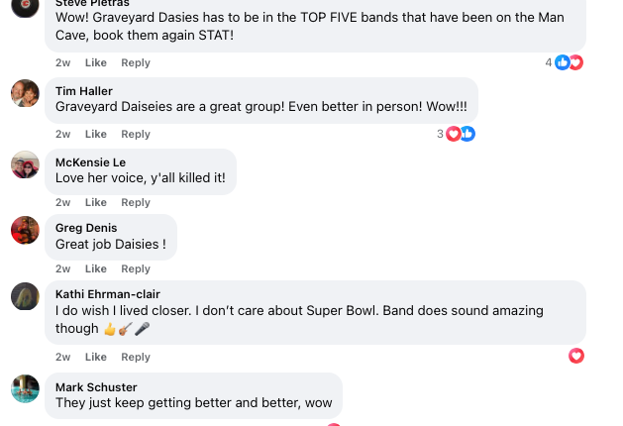Open Tim Haller's profile picture
Image resolution: width=623 pixels, height=426 pixels.
click(x=25, y=93)
